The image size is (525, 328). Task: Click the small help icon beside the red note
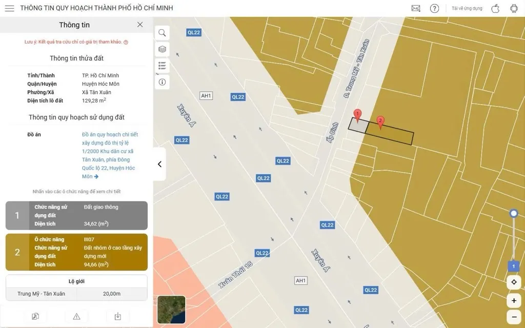126,42
